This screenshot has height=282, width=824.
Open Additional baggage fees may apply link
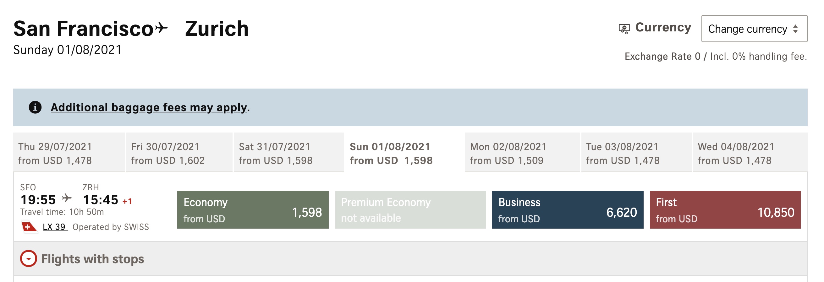[149, 107]
